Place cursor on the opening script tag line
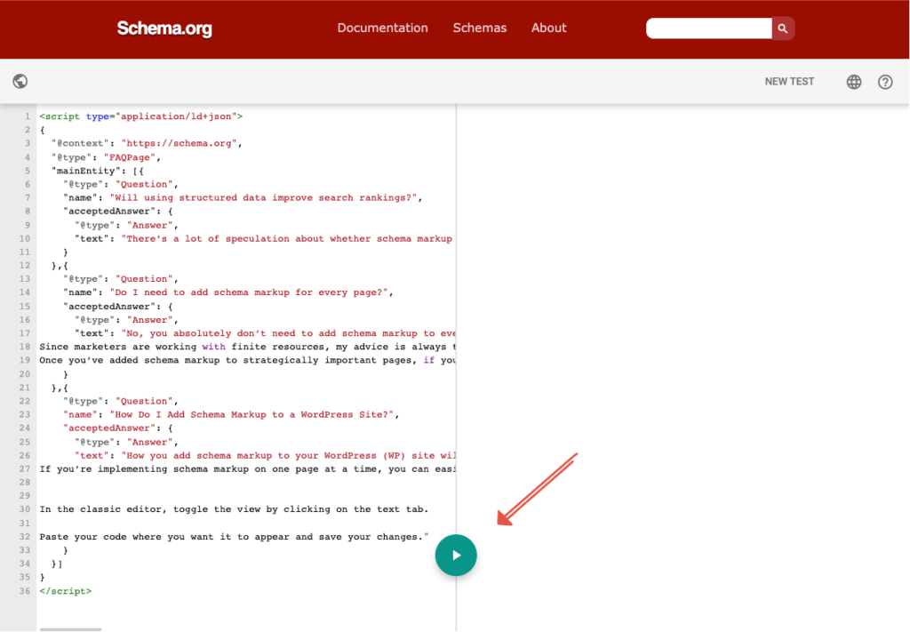Image resolution: width=910 pixels, height=632 pixels. click(140, 116)
